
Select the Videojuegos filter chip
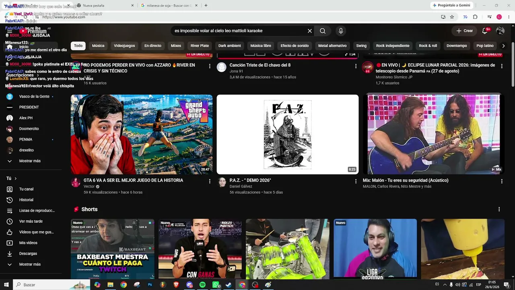pyautogui.click(x=124, y=46)
